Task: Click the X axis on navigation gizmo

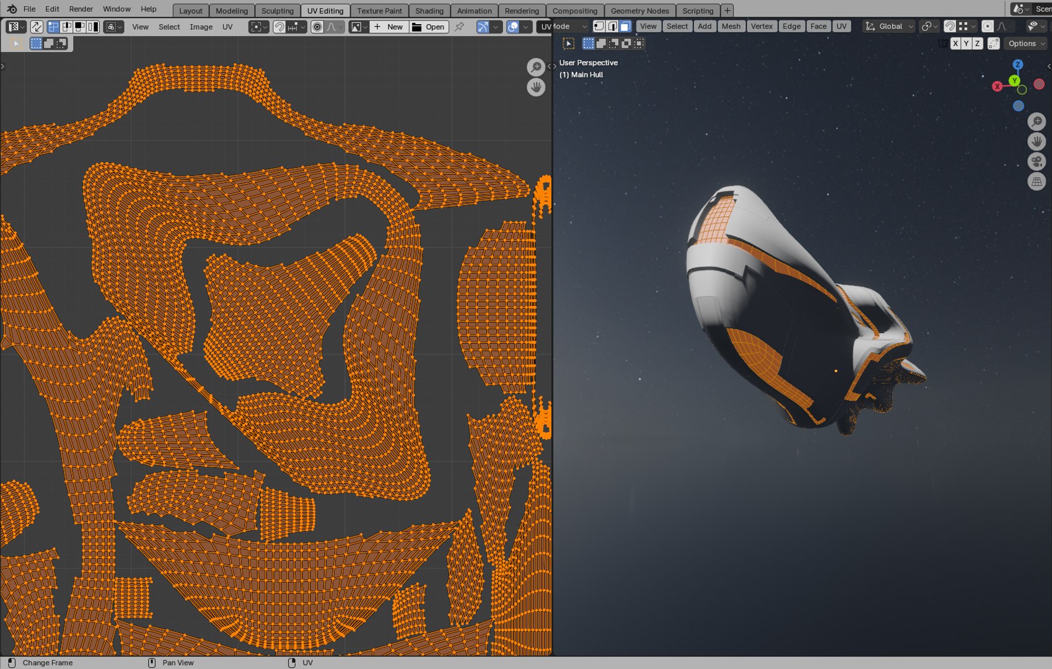Action: tap(997, 86)
